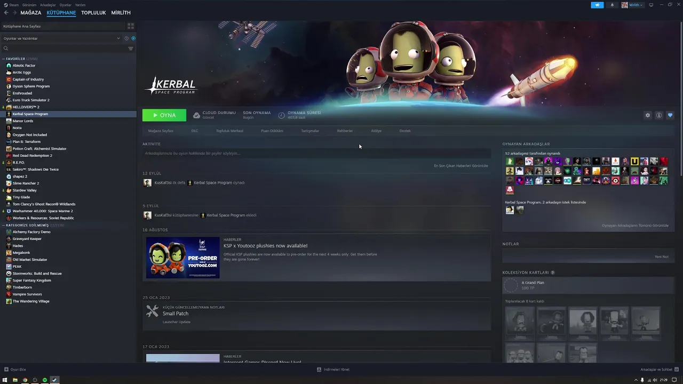Viewport: 683px width, 384px height.
Task: Open game settings gear icon
Action: (648, 115)
